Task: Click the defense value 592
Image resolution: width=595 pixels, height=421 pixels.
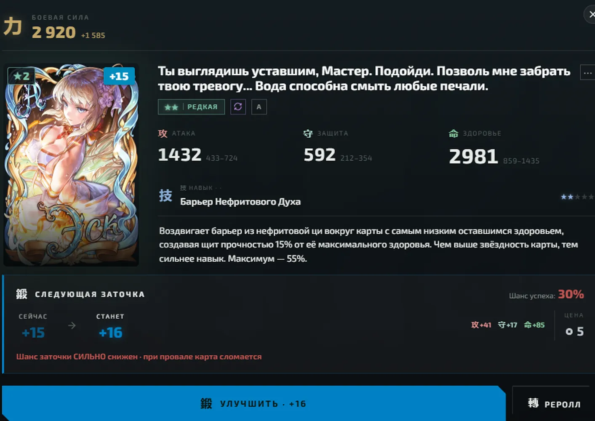Action: tap(320, 155)
